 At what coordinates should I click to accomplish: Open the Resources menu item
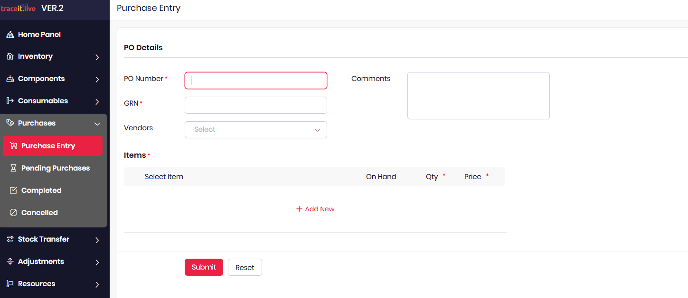coord(37,284)
